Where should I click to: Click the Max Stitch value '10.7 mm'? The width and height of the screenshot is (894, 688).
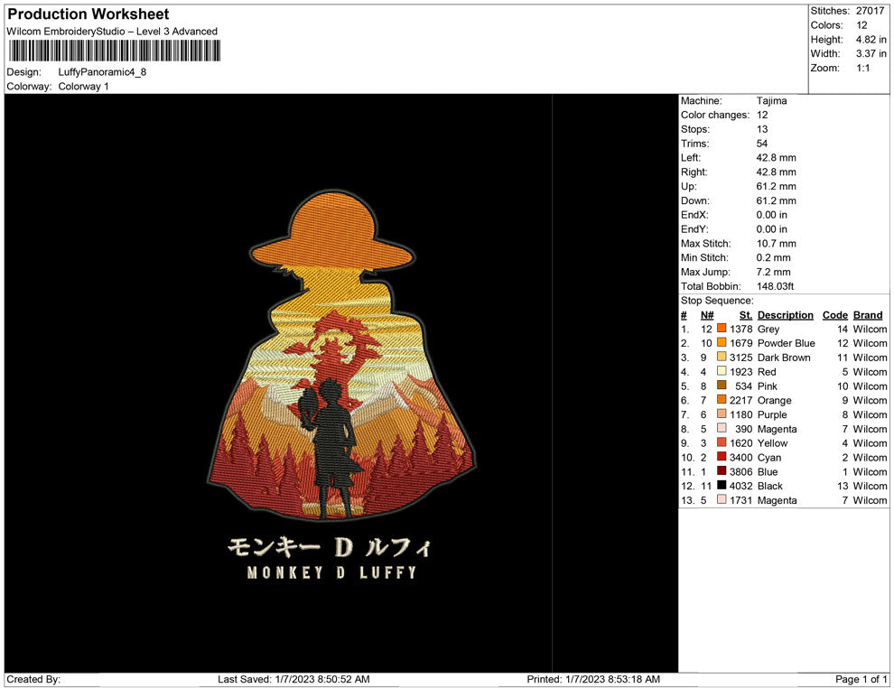(776, 244)
